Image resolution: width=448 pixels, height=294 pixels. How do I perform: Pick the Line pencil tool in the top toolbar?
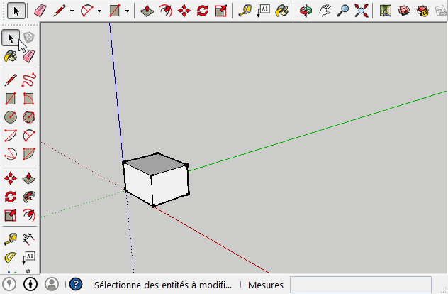tap(60, 11)
